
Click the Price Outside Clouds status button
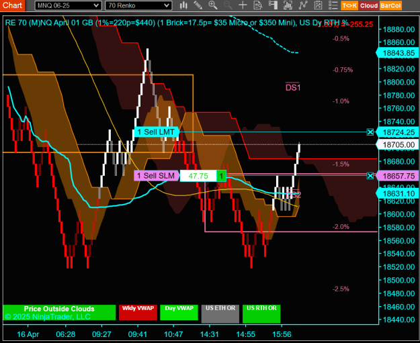click(59, 312)
